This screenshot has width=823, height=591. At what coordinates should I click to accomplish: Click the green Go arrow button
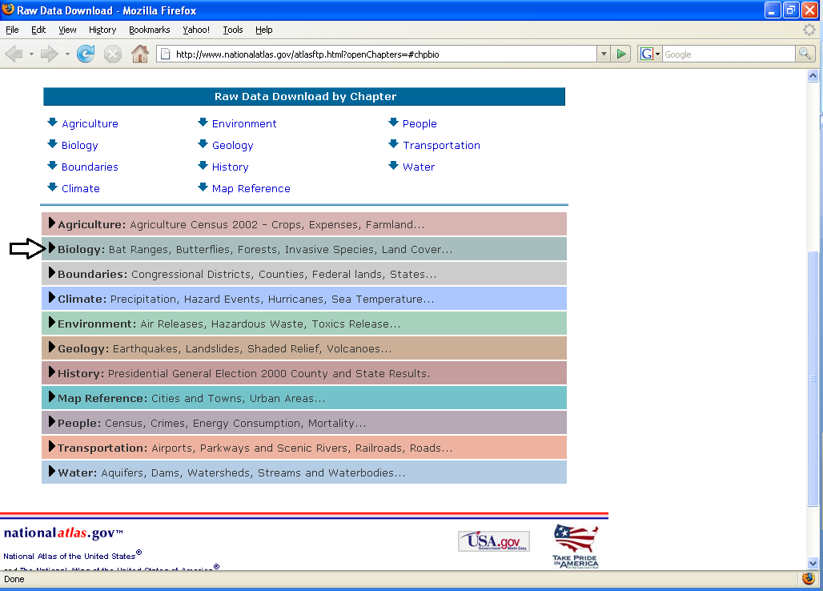click(x=621, y=54)
